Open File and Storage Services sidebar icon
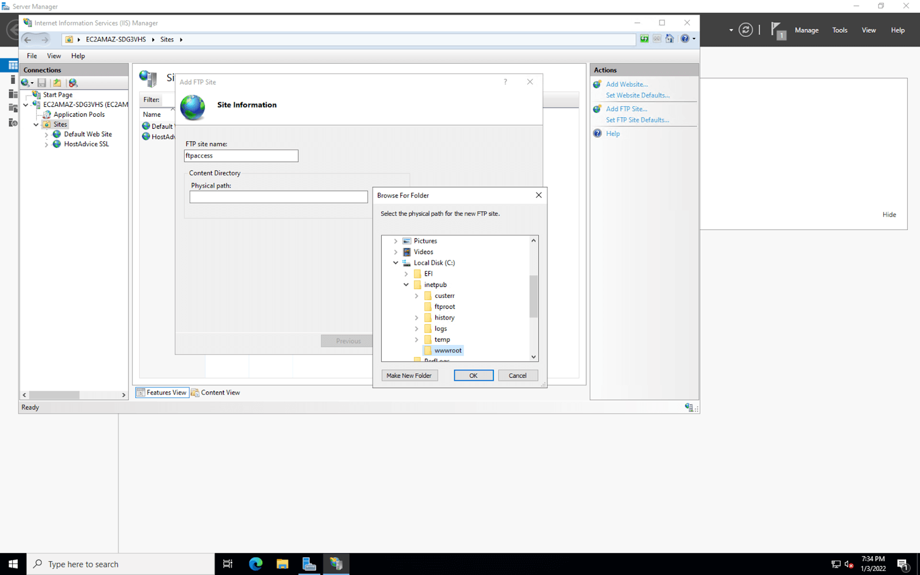Viewport: 920px width, 575px height. click(13, 108)
